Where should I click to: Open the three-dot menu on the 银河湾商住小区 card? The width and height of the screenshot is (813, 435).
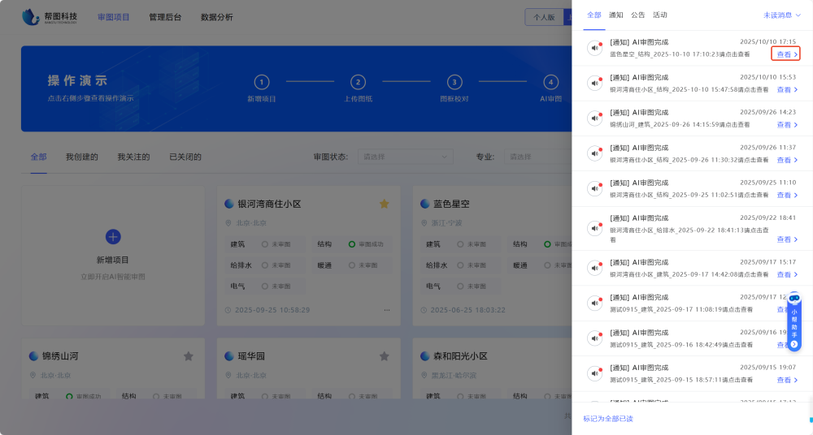pos(387,310)
